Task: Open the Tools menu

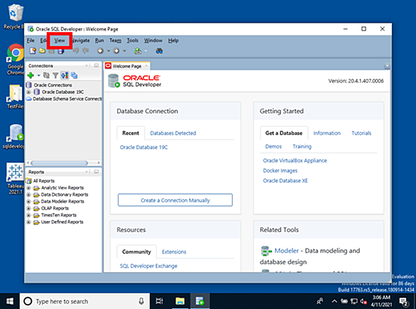Action: pos(132,40)
